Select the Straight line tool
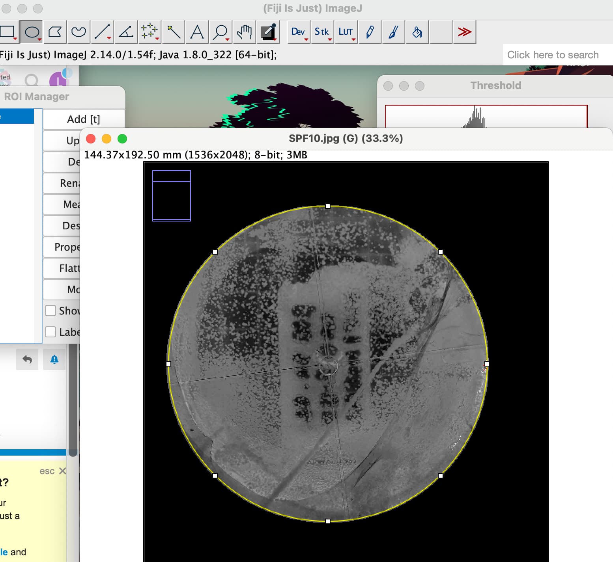Viewport: 613px width, 562px height. click(102, 32)
